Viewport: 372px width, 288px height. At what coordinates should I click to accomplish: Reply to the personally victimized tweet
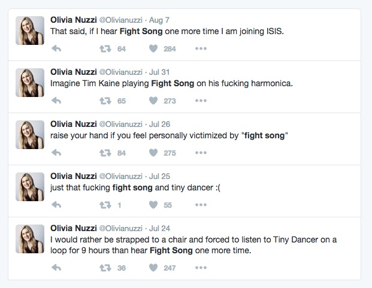coord(56,153)
